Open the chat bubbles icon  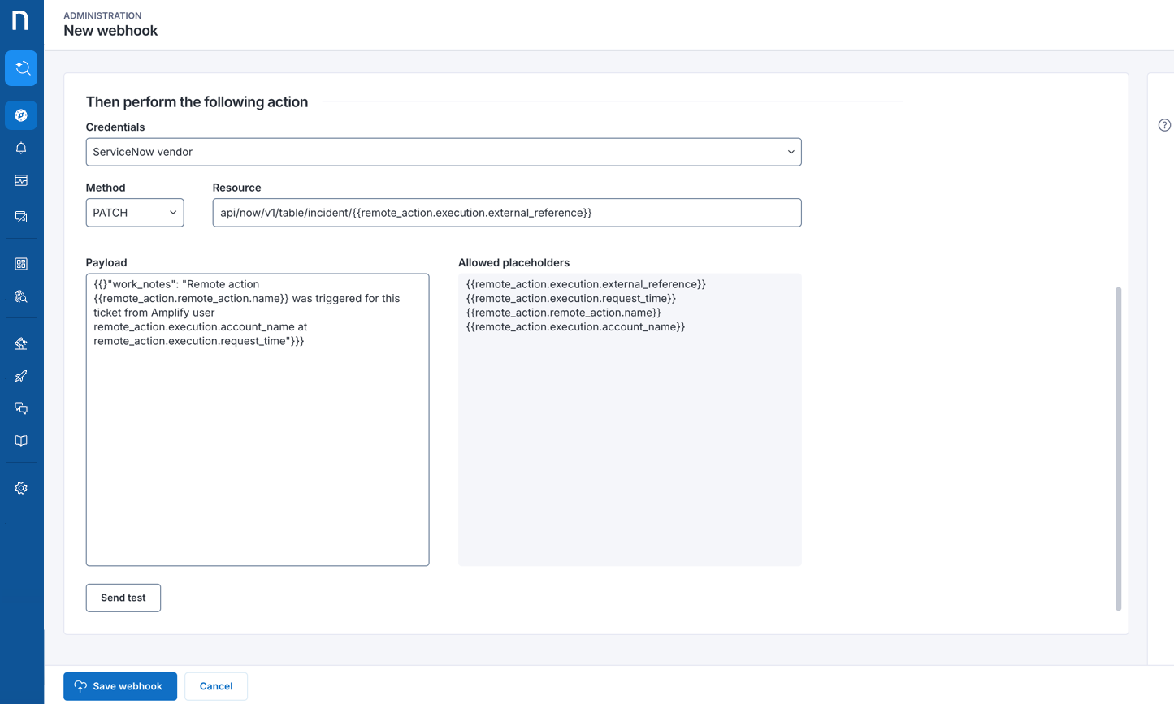21,408
